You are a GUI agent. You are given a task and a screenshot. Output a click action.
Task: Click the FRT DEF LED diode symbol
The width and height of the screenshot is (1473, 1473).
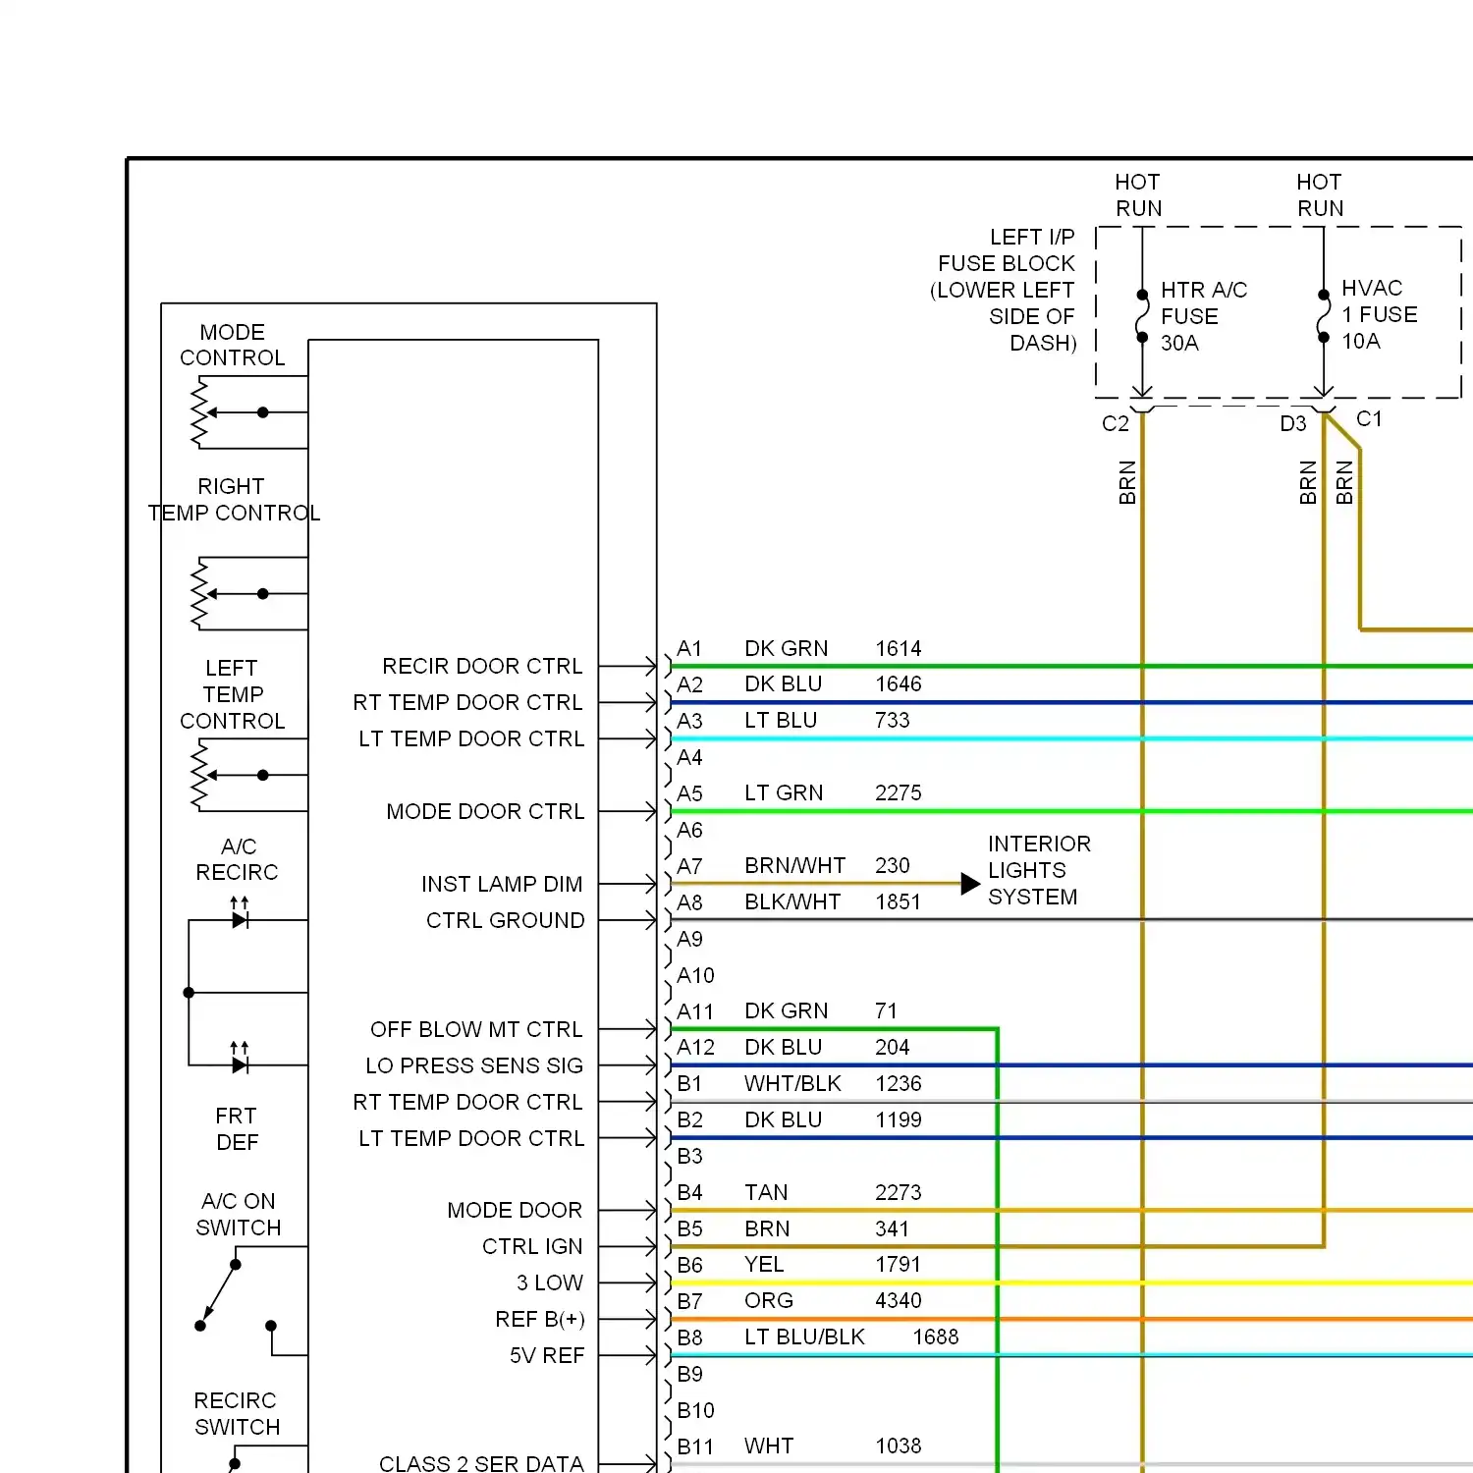240,1059
